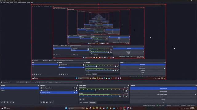Click Start Recording button

click(x=163, y=92)
